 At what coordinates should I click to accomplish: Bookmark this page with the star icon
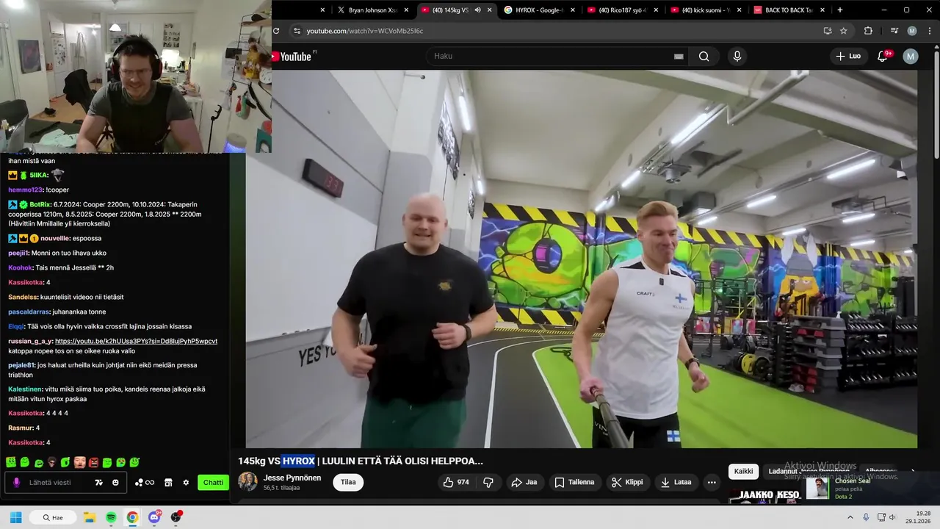click(x=844, y=31)
